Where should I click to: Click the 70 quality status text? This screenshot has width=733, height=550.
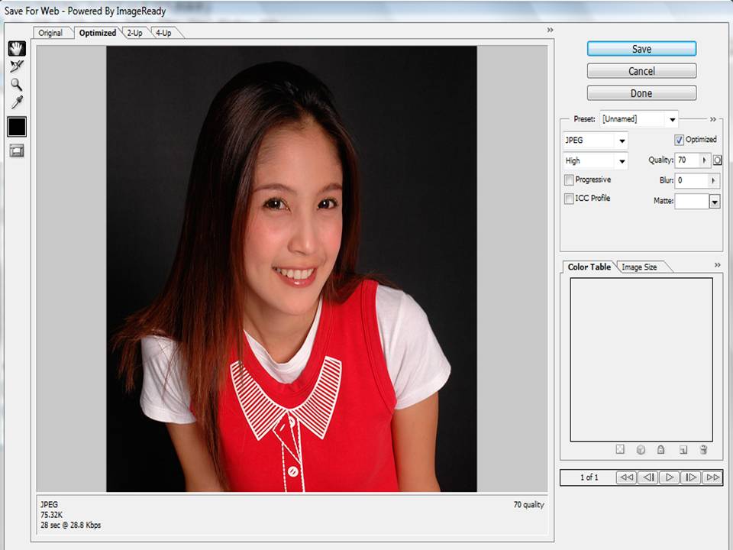pos(528,505)
